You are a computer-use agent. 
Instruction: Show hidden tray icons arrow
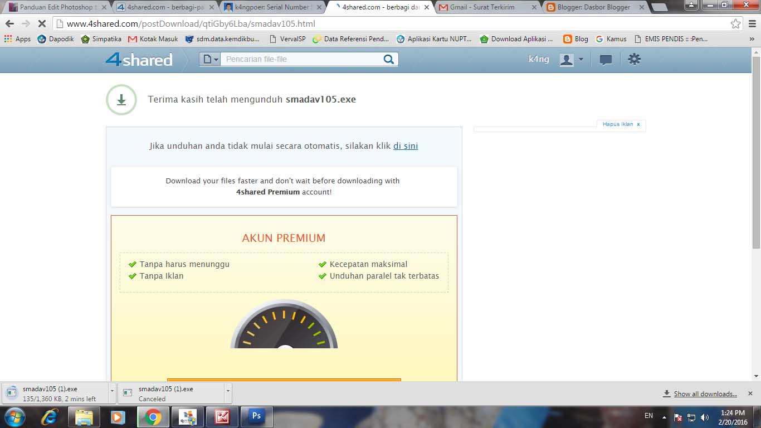click(x=664, y=417)
